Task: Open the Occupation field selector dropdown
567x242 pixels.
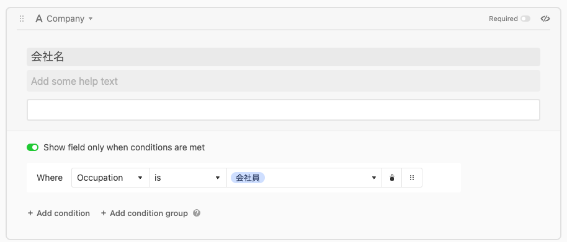Action: coord(110,178)
